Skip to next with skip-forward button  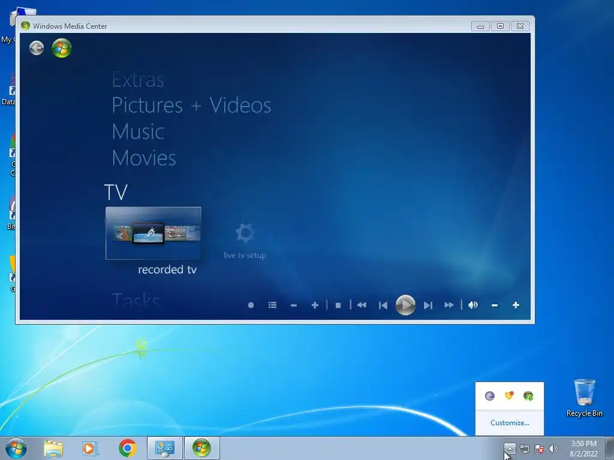coord(428,305)
